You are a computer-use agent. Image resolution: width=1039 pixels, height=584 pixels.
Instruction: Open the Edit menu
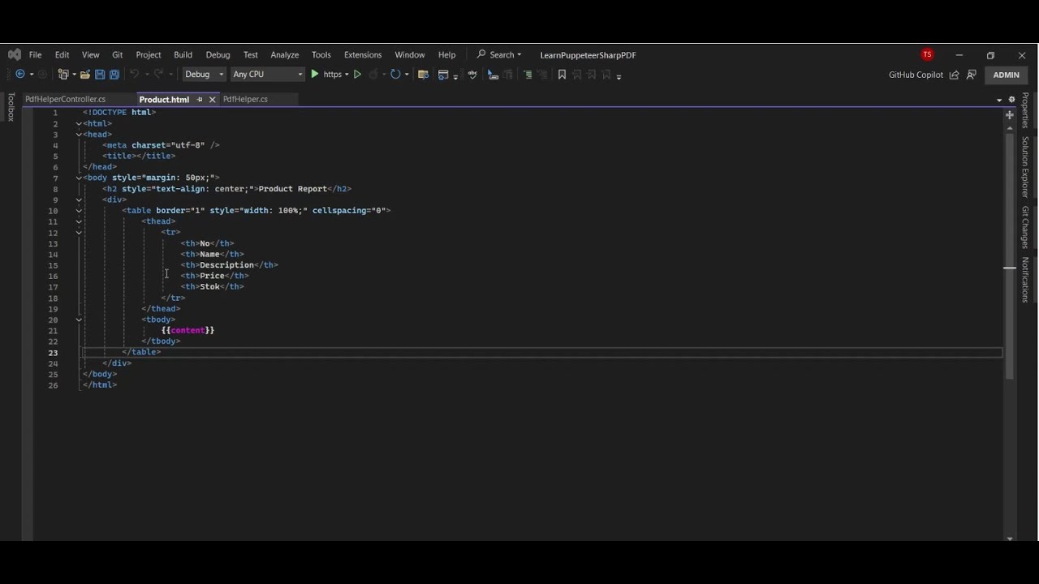pyautogui.click(x=62, y=54)
